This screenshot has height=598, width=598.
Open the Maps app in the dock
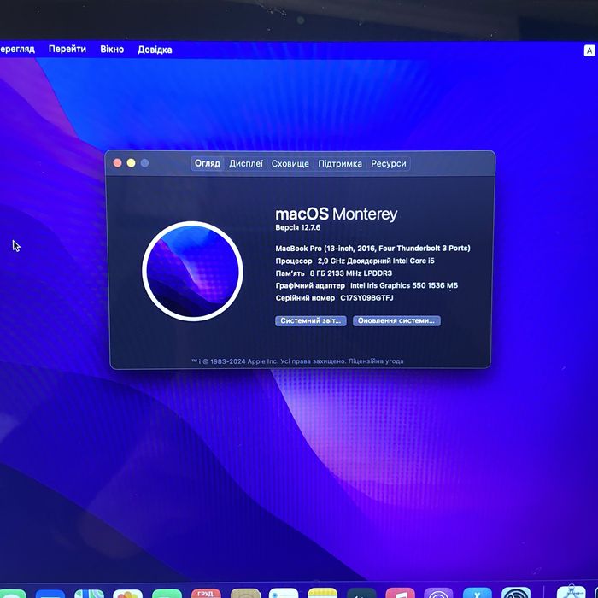[x=89, y=594]
